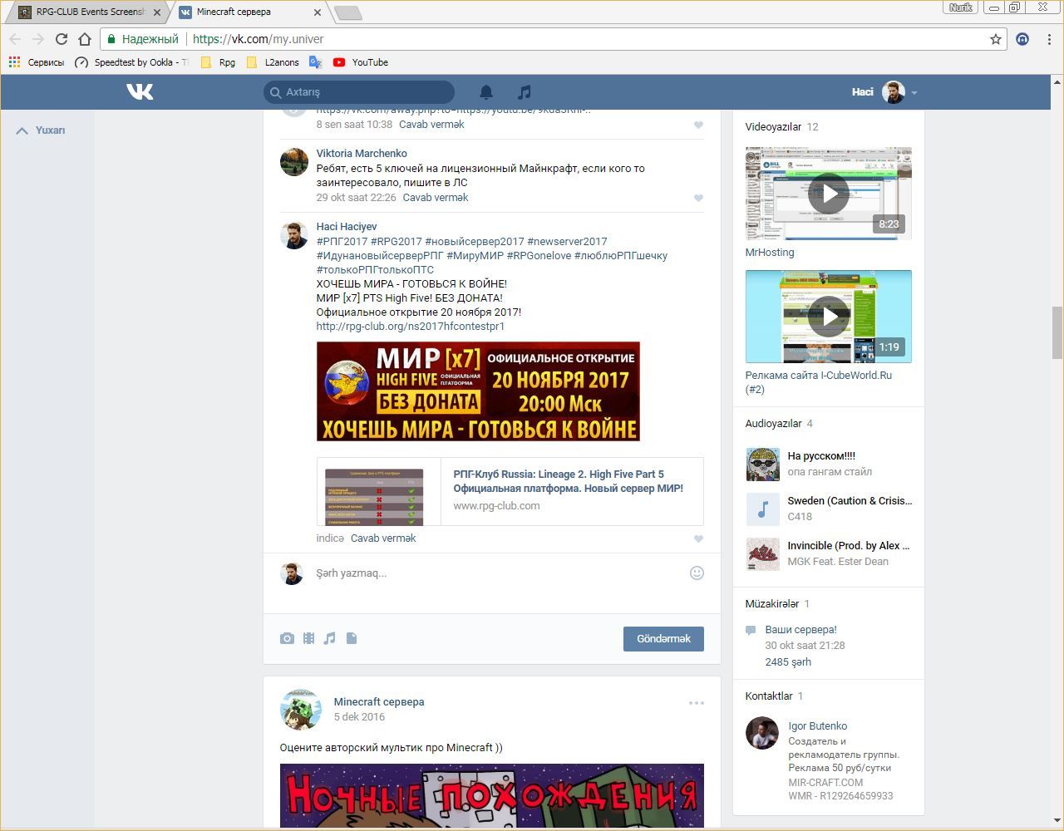Attach a video with film icon
This screenshot has width=1064, height=831.
click(308, 638)
